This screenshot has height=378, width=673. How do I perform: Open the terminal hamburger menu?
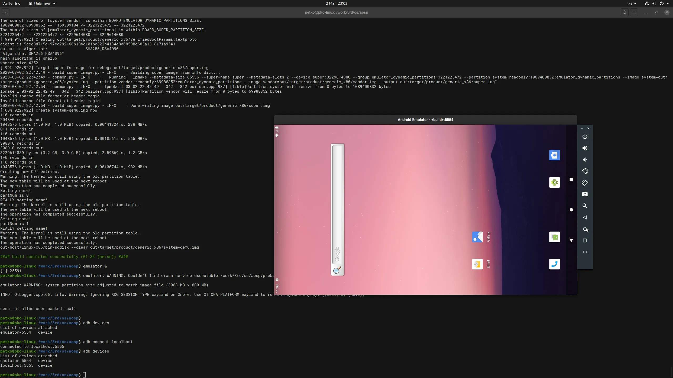(x=634, y=12)
